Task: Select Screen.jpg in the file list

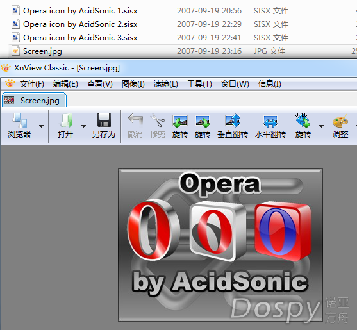Action: pos(42,51)
